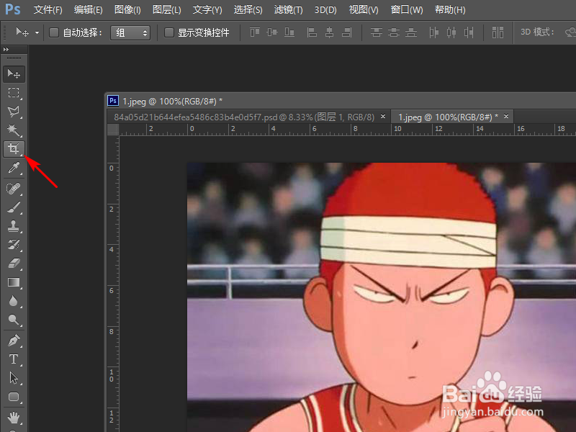Select the Polygonal Lasso tool
The height and width of the screenshot is (432, 576).
click(14, 112)
